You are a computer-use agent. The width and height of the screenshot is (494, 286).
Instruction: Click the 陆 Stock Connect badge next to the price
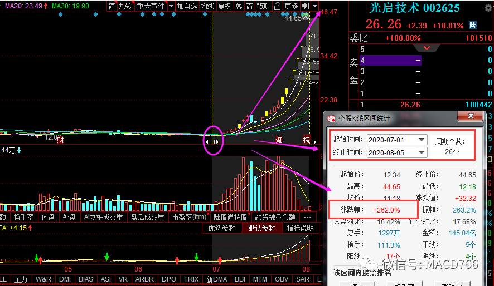point(473,25)
